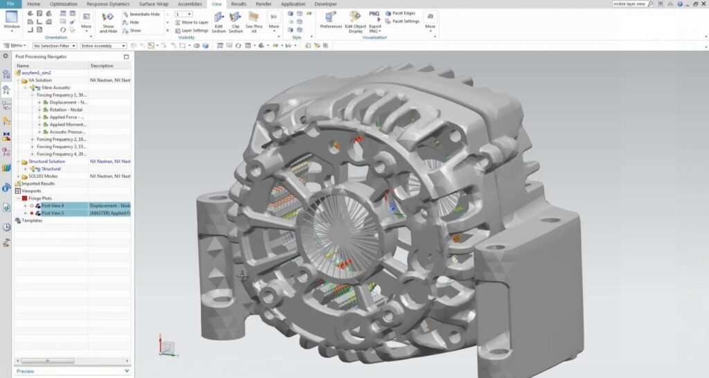Click Layer Settings button
This screenshot has height=378, width=709.
[192, 30]
